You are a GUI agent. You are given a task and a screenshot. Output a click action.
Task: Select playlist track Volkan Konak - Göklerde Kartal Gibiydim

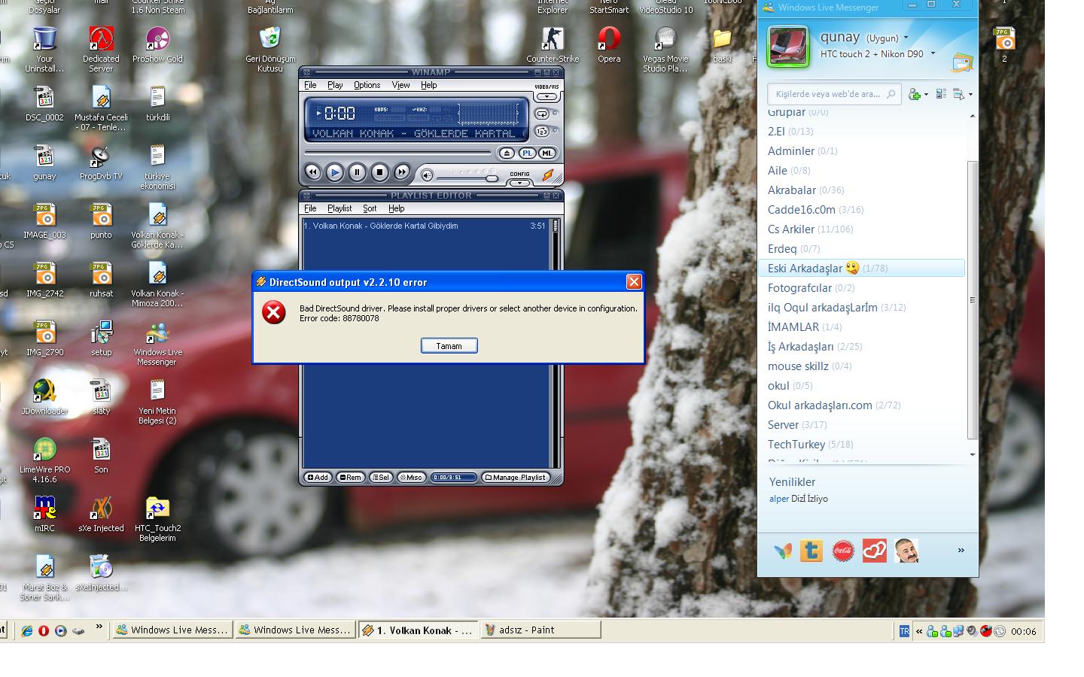(x=425, y=226)
